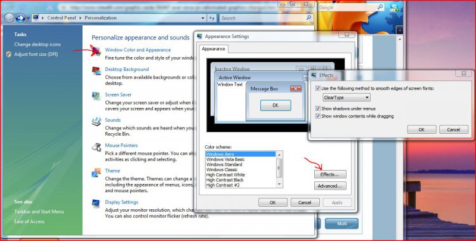The image size is (476, 241).
Task: Select High Contrast White color scheme
Action: (x=241, y=175)
